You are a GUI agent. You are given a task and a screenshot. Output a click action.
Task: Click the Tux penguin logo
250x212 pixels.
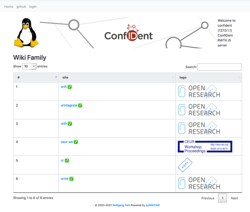(26, 33)
